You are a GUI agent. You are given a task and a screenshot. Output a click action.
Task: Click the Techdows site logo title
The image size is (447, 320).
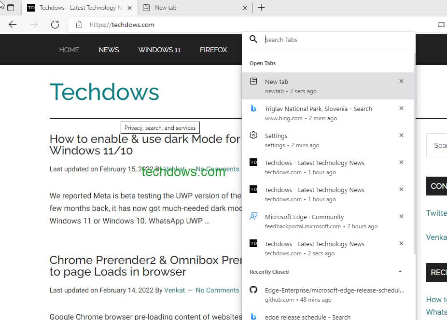click(x=104, y=92)
